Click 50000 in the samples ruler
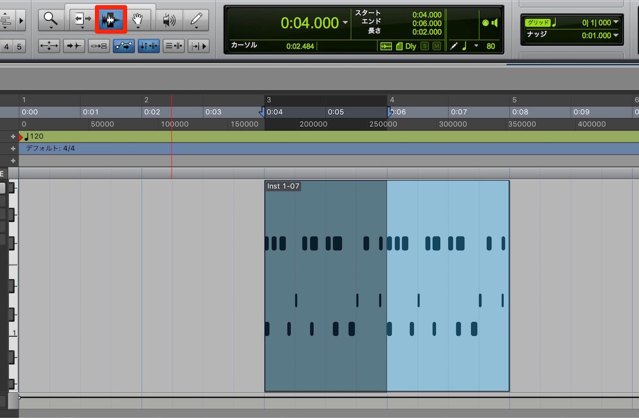This screenshot has height=418, width=639. click(x=102, y=124)
